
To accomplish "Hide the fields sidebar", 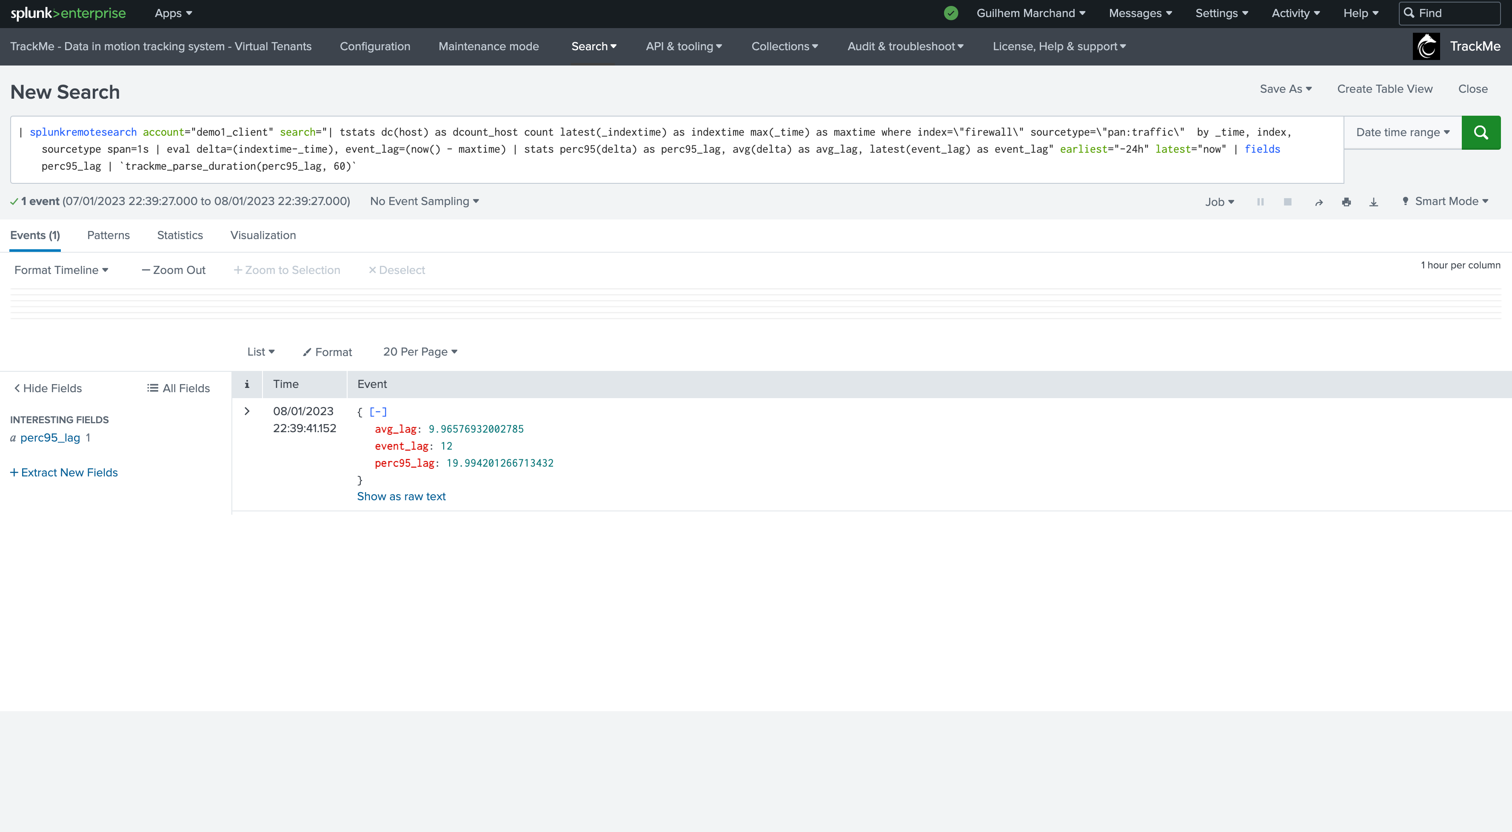I will (48, 388).
